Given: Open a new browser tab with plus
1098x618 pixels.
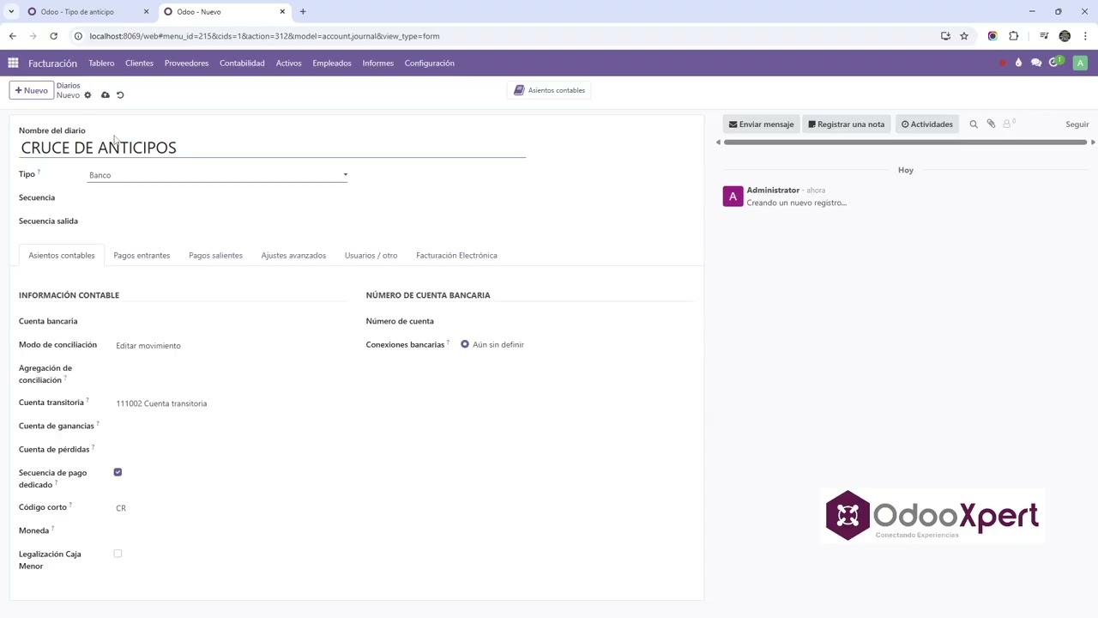Looking at the screenshot, I should coord(303,11).
